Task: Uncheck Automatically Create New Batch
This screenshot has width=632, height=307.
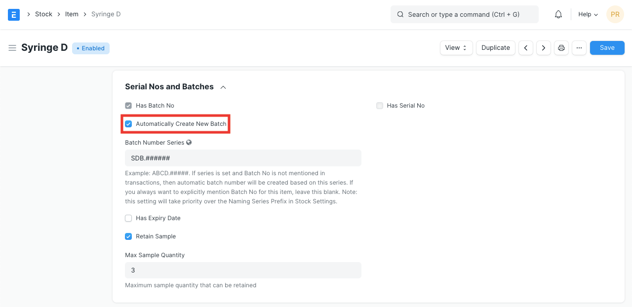Action: 128,124
